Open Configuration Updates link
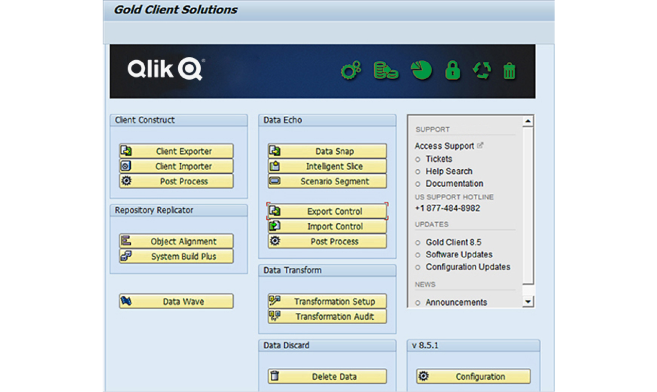This screenshot has height=392, width=657. click(468, 267)
